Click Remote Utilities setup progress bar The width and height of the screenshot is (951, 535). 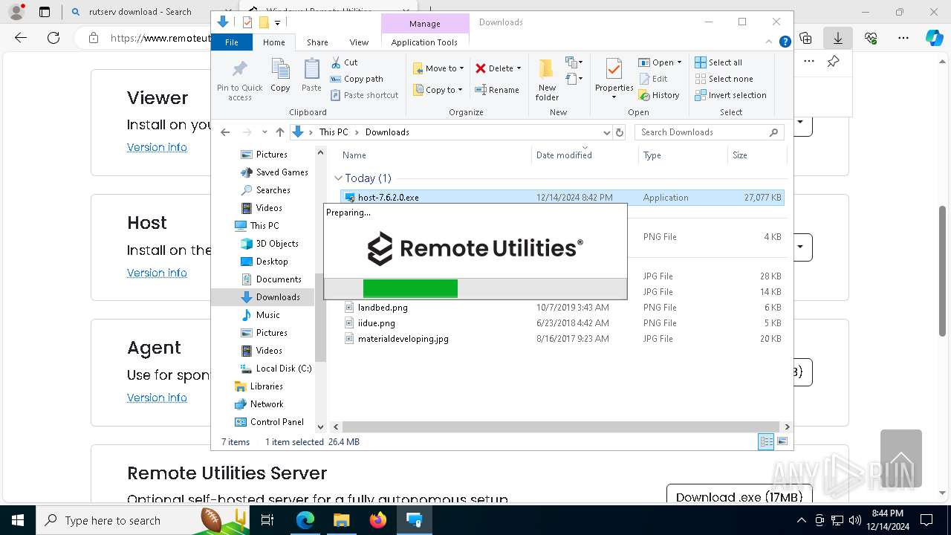pos(475,288)
